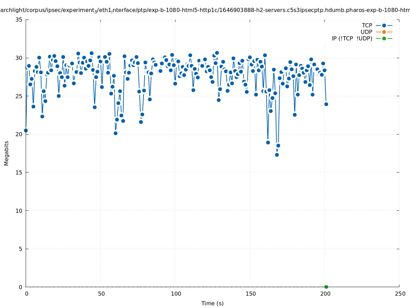Click the 35 tick label on the y-axis
The width and height of the screenshot is (410, 308).
19,20
